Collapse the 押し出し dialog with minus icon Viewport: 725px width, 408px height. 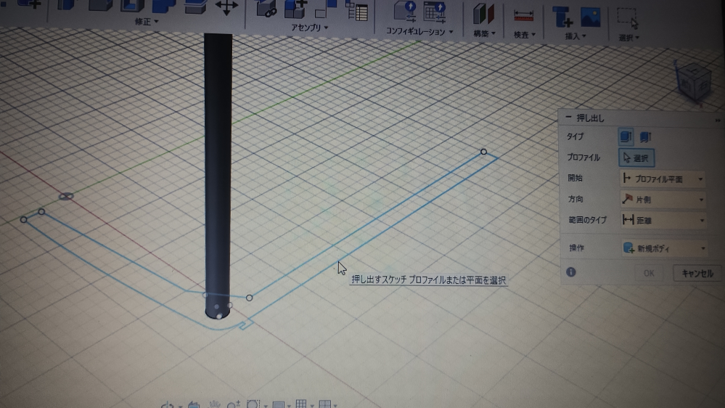click(568, 118)
